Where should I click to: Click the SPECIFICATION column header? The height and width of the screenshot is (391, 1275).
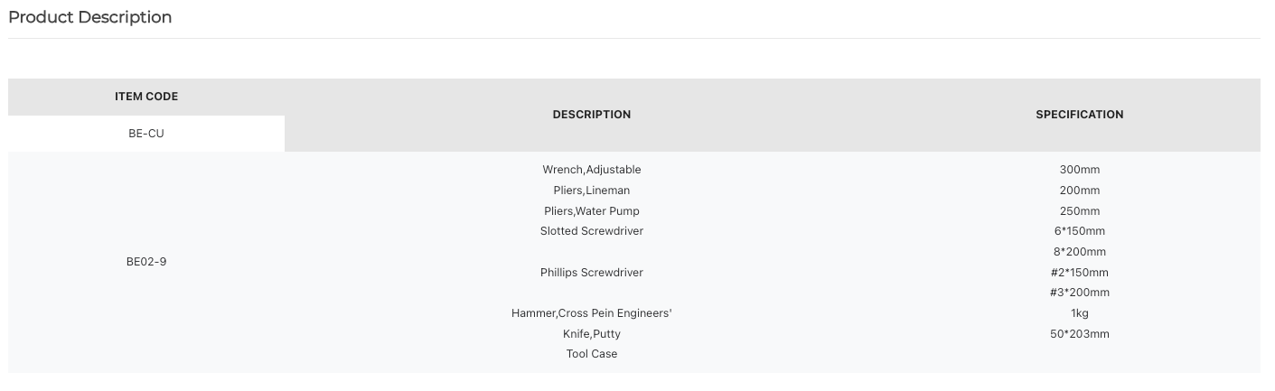click(x=1080, y=115)
